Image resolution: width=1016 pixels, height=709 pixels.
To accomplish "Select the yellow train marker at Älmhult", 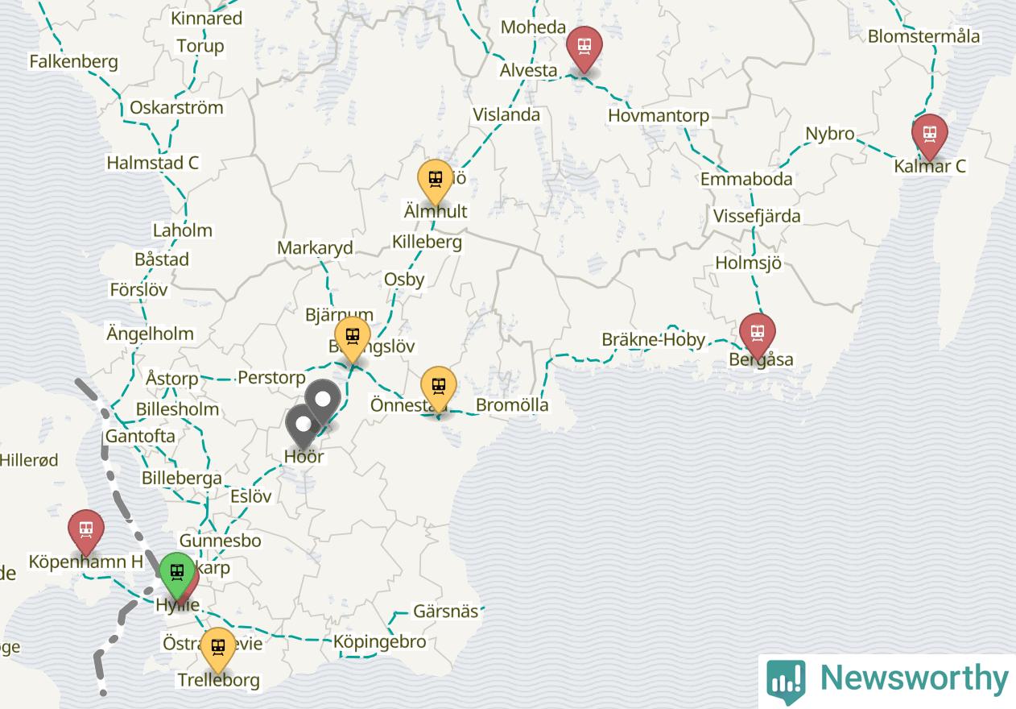I will (436, 181).
